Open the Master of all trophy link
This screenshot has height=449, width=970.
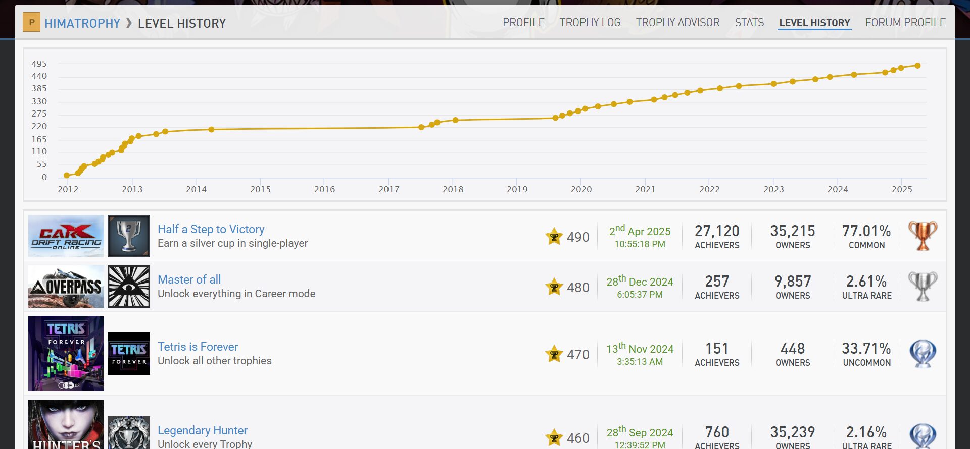click(x=189, y=279)
